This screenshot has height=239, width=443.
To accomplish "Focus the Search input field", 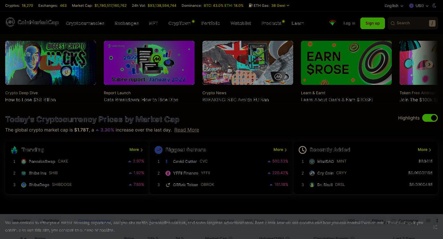I will (x=413, y=23).
